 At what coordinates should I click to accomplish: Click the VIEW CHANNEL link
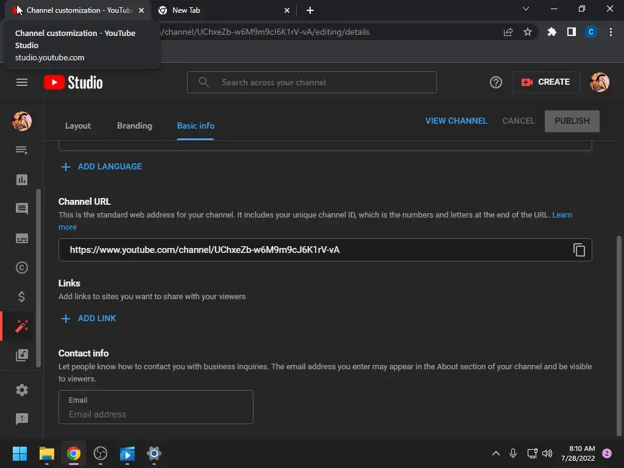click(x=456, y=121)
